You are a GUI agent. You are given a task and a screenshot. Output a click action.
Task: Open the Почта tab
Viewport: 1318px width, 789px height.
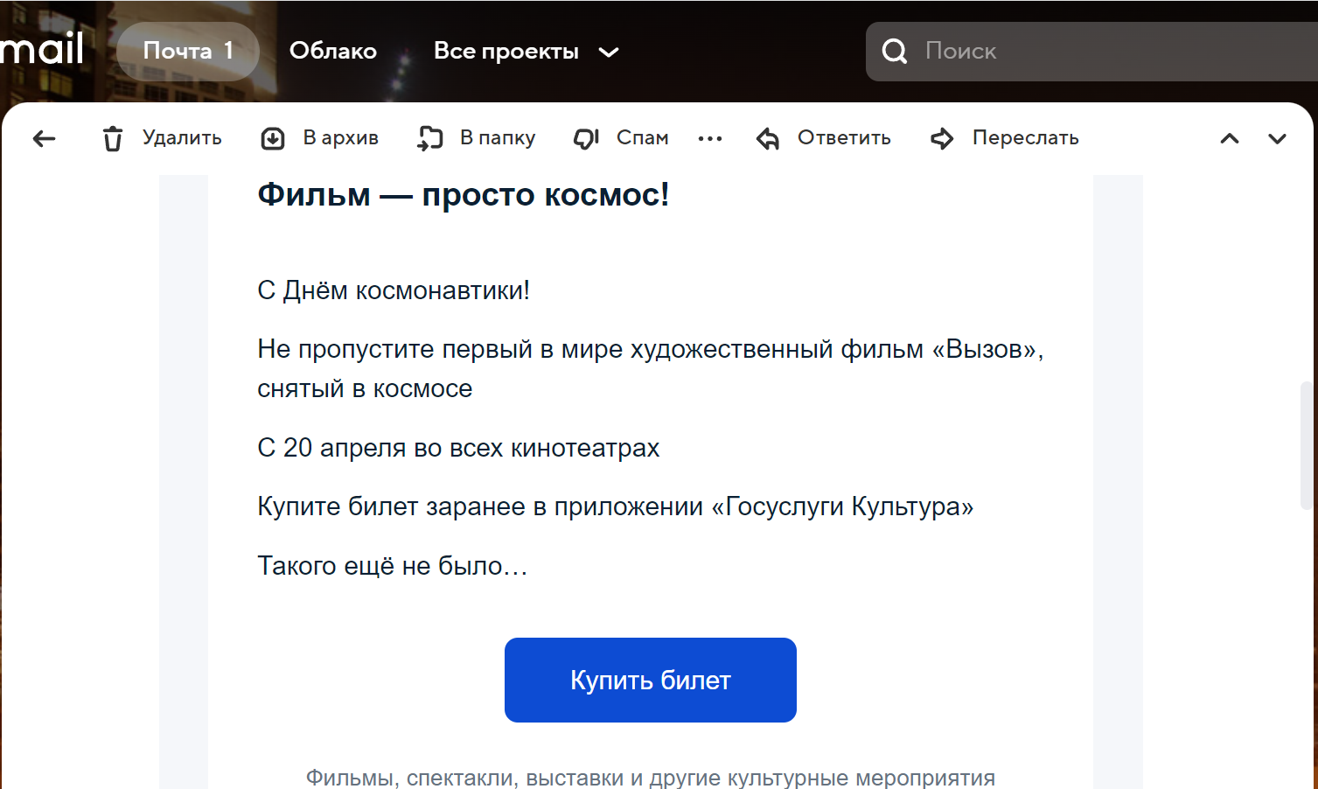[188, 51]
